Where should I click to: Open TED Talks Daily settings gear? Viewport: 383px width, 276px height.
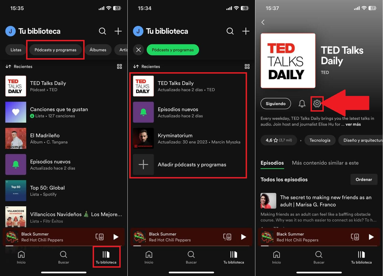(317, 103)
